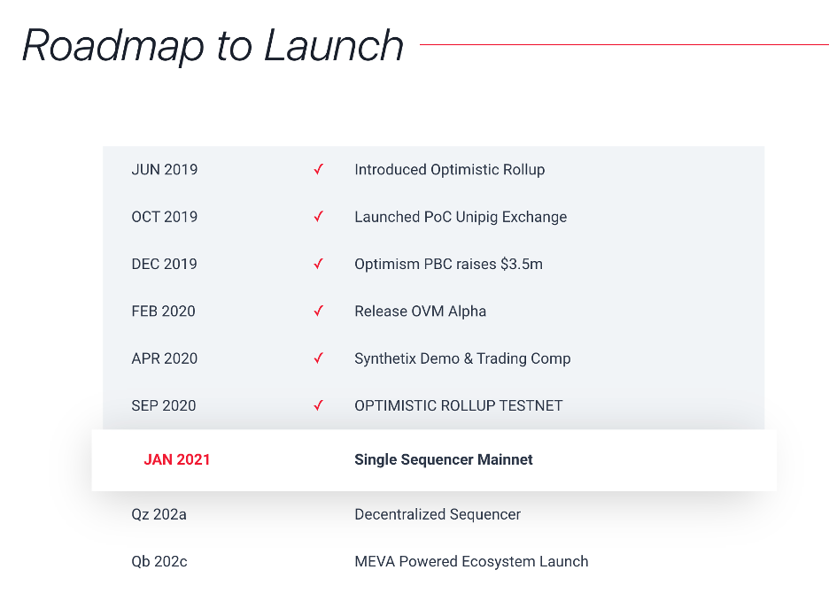Select the checkmark for DEC 2019 milestone
Screen dimensions: 829x593
pos(318,264)
